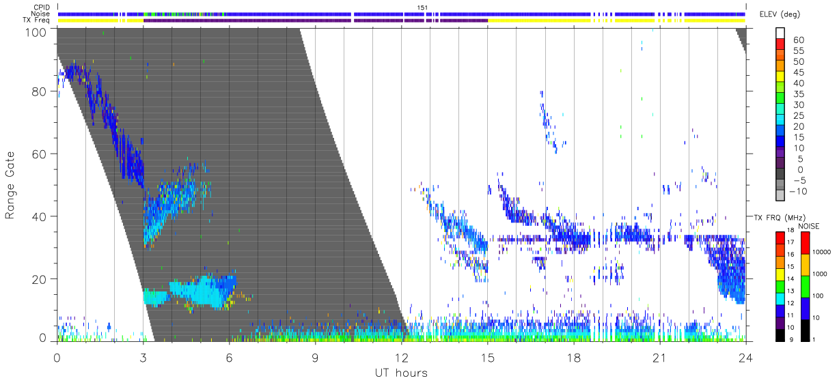Pick the cyan swatch in TX FRQ colorbar
Viewport: 839px width, 387px height.
tap(780, 298)
